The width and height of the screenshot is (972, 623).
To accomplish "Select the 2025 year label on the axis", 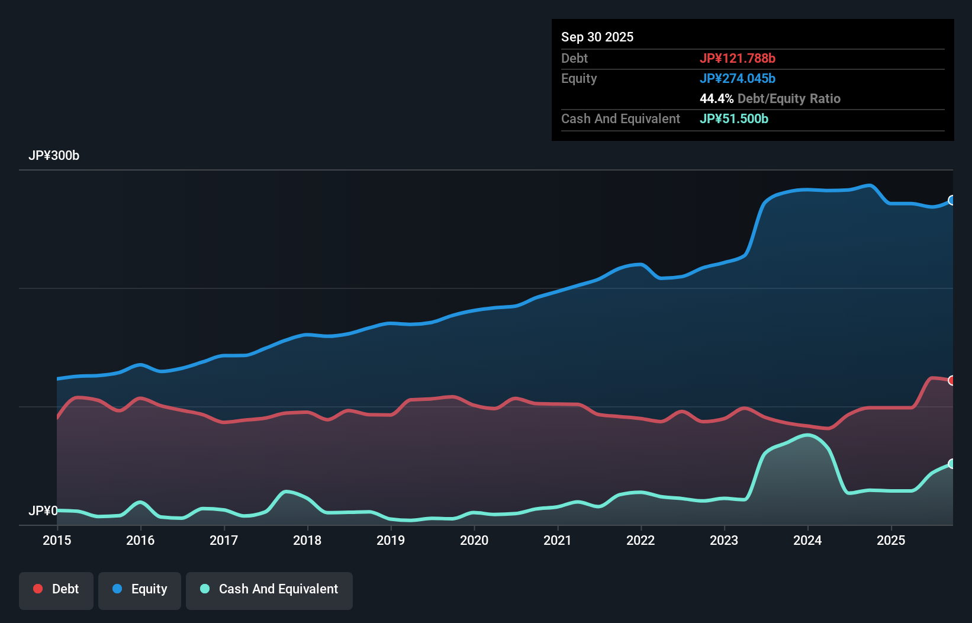I will [x=891, y=541].
